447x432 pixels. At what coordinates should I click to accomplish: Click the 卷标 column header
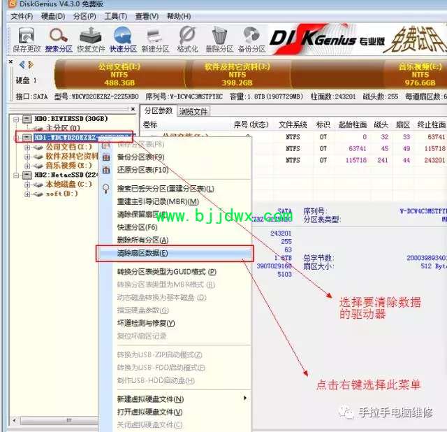click(150, 124)
